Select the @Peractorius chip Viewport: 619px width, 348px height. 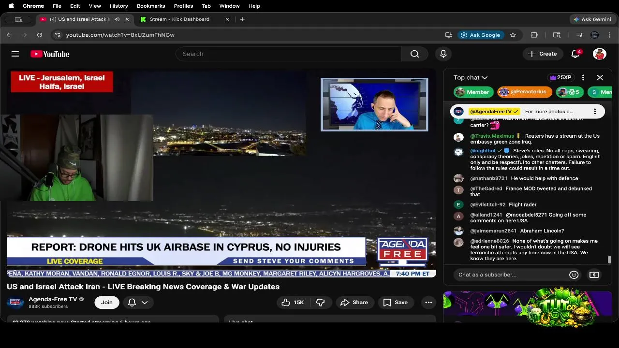(525, 92)
